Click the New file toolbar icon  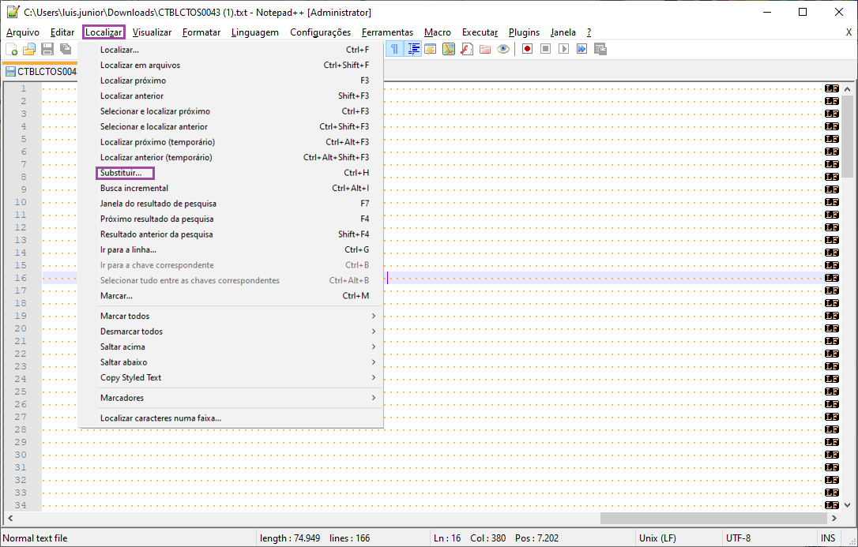(x=12, y=50)
